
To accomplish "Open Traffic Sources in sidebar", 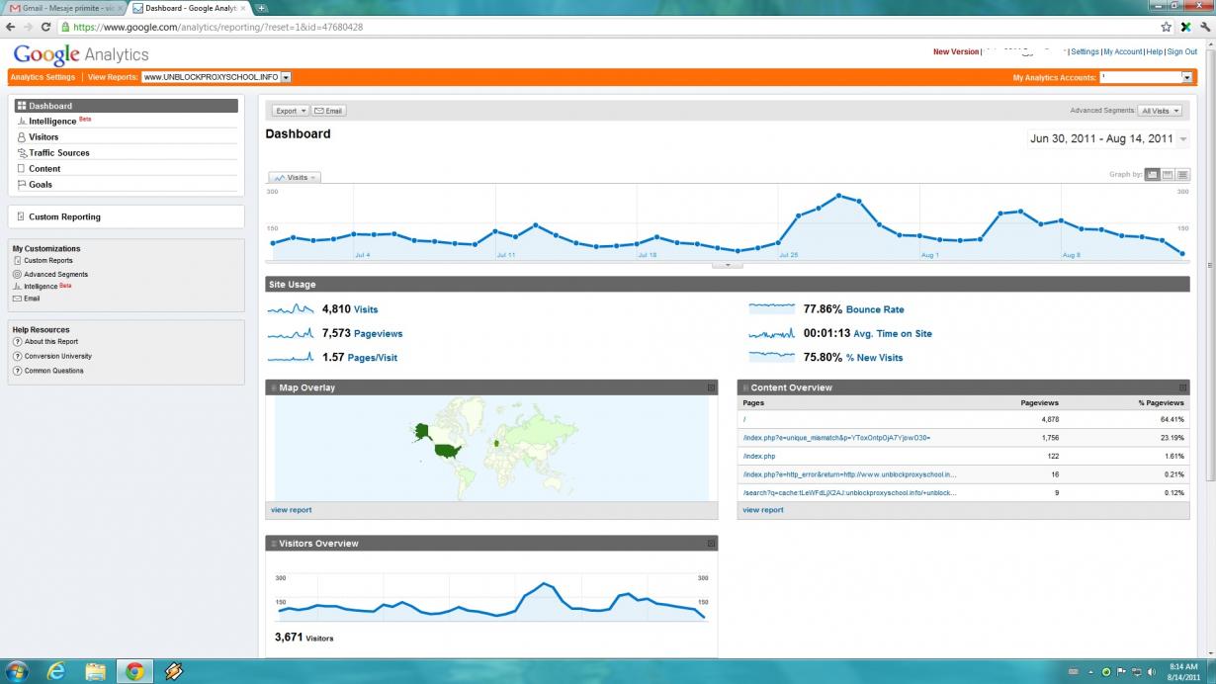I will pyautogui.click(x=58, y=153).
